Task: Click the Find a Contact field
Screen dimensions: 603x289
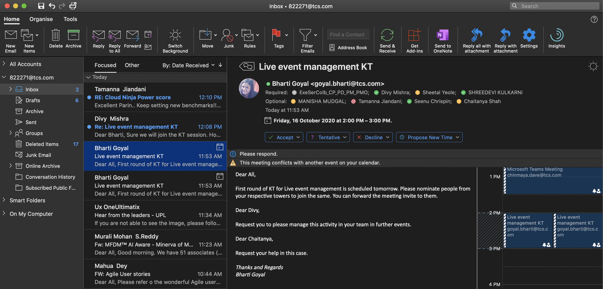Action: (x=348, y=34)
